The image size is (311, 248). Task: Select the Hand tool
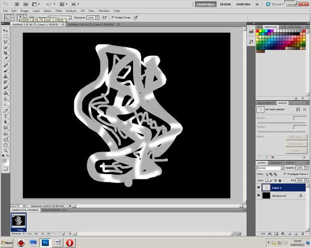(6, 145)
